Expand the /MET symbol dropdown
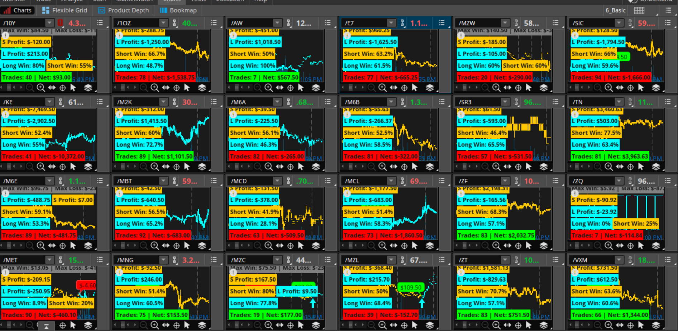The height and width of the screenshot is (331, 678). [x=49, y=260]
